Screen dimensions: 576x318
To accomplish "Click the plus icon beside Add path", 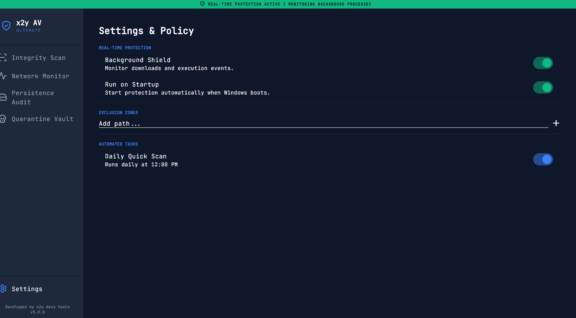I will pos(556,123).
